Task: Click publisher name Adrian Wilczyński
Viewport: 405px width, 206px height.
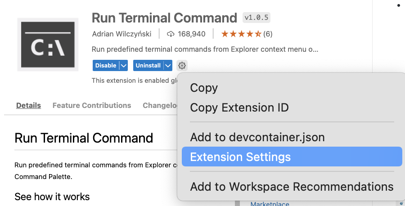Action: 121,34
